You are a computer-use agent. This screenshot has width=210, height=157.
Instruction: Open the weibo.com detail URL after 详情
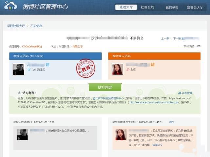point(105,100)
